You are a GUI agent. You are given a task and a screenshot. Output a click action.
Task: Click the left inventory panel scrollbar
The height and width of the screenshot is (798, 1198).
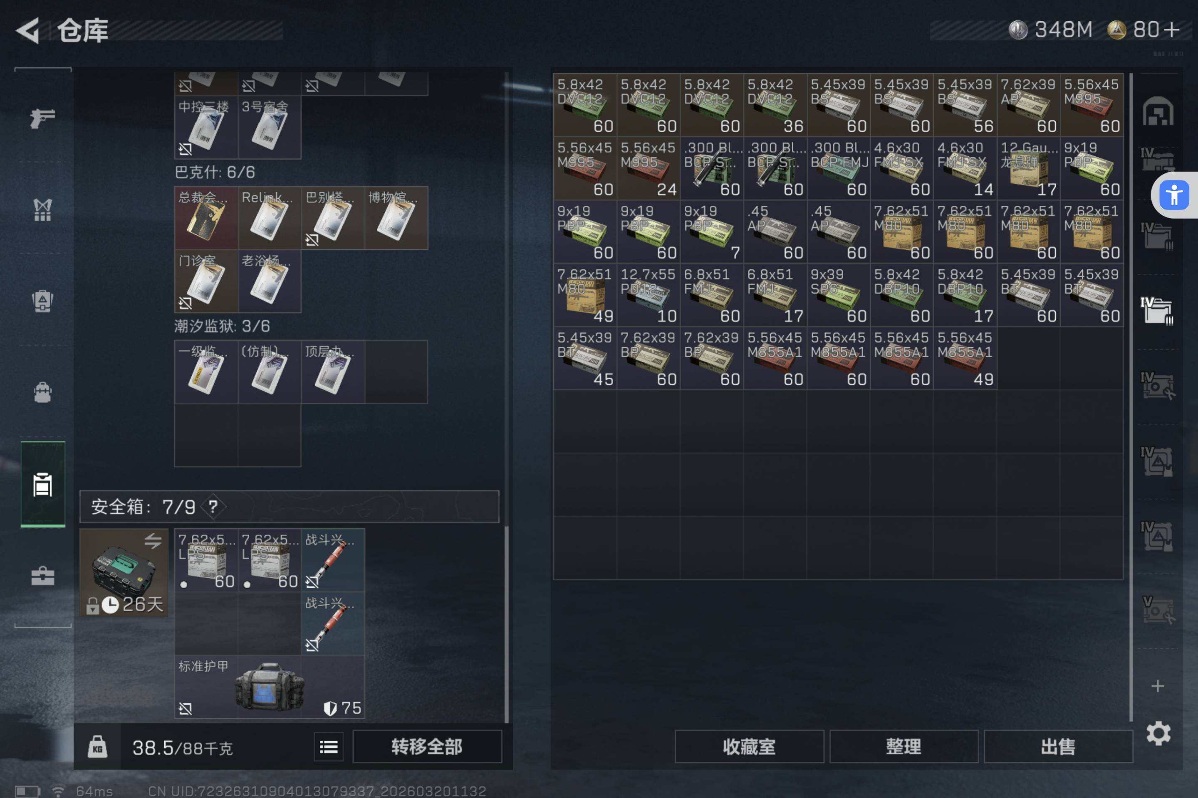[x=506, y=623]
